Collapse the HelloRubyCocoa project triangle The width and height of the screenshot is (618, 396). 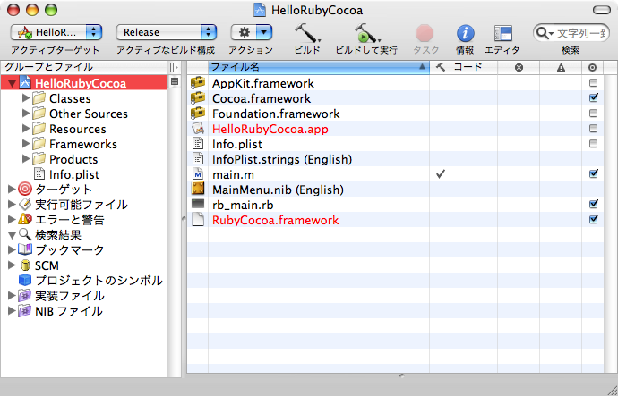[x=13, y=83]
